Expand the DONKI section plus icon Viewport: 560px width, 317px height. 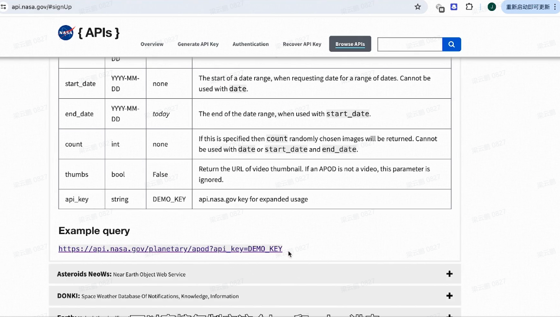449,296
